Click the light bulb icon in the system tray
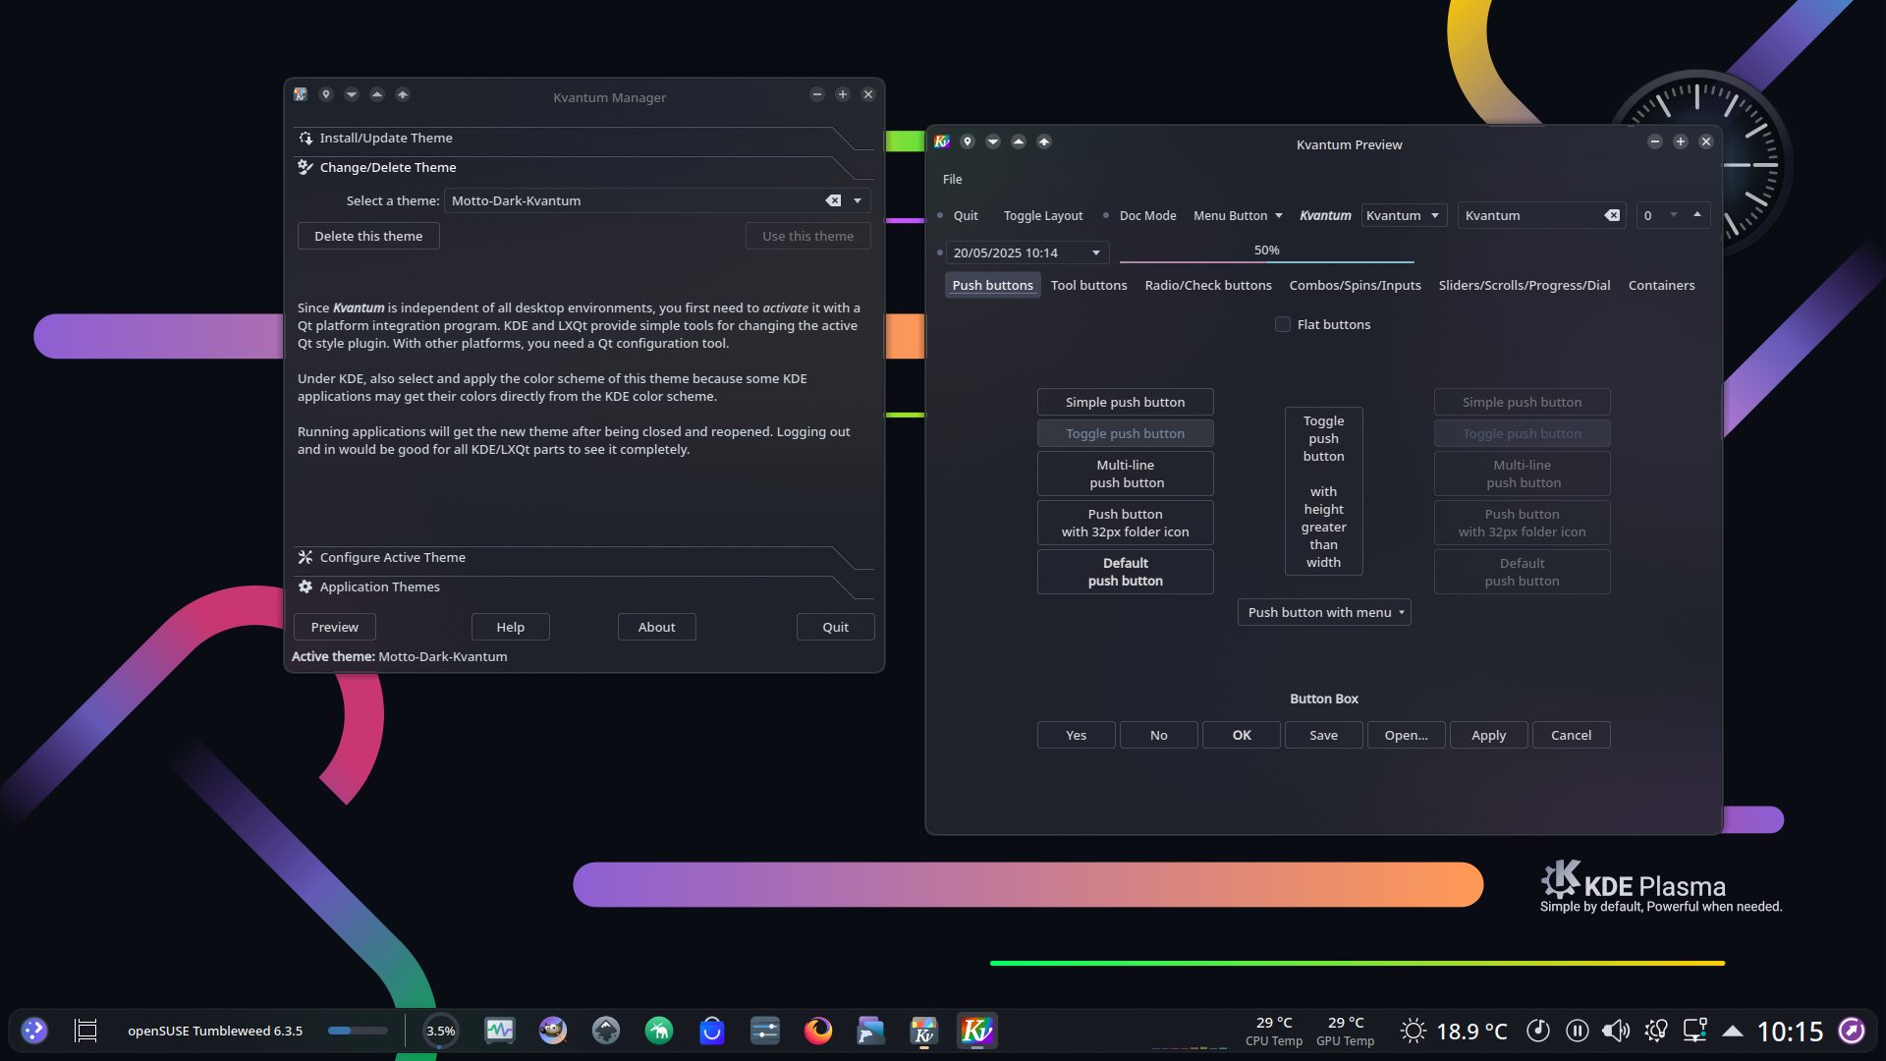The height and width of the screenshot is (1061, 1886). tap(1656, 1031)
